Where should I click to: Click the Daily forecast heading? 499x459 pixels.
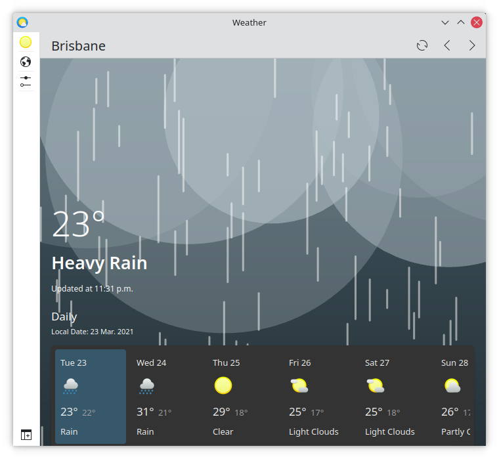click(x=64, y=317)
